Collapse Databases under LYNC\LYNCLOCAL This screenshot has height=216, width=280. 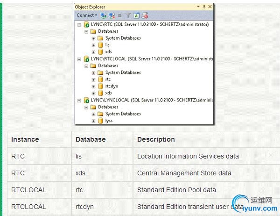86,108
